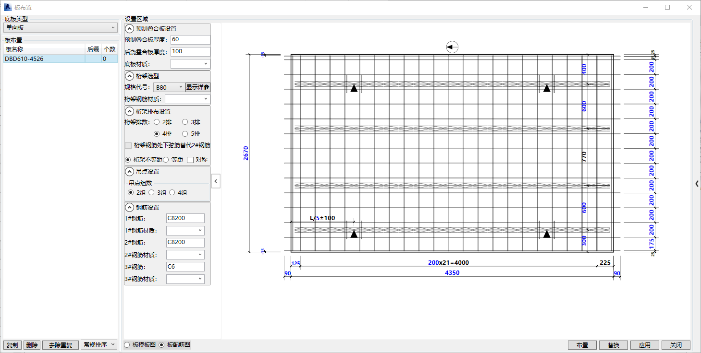Select 桁架不等距 spacing option
Viewport: 701px width, 353px height.
[x=143, y=160]
